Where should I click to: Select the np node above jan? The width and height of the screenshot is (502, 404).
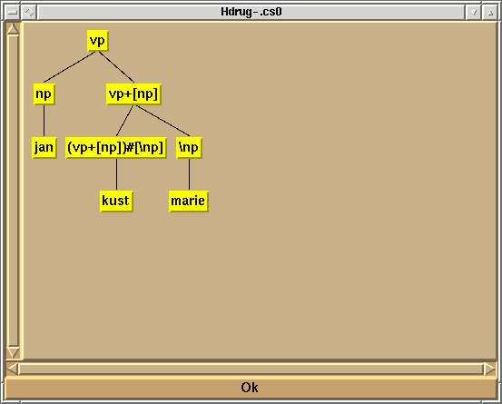pos(44,94)
